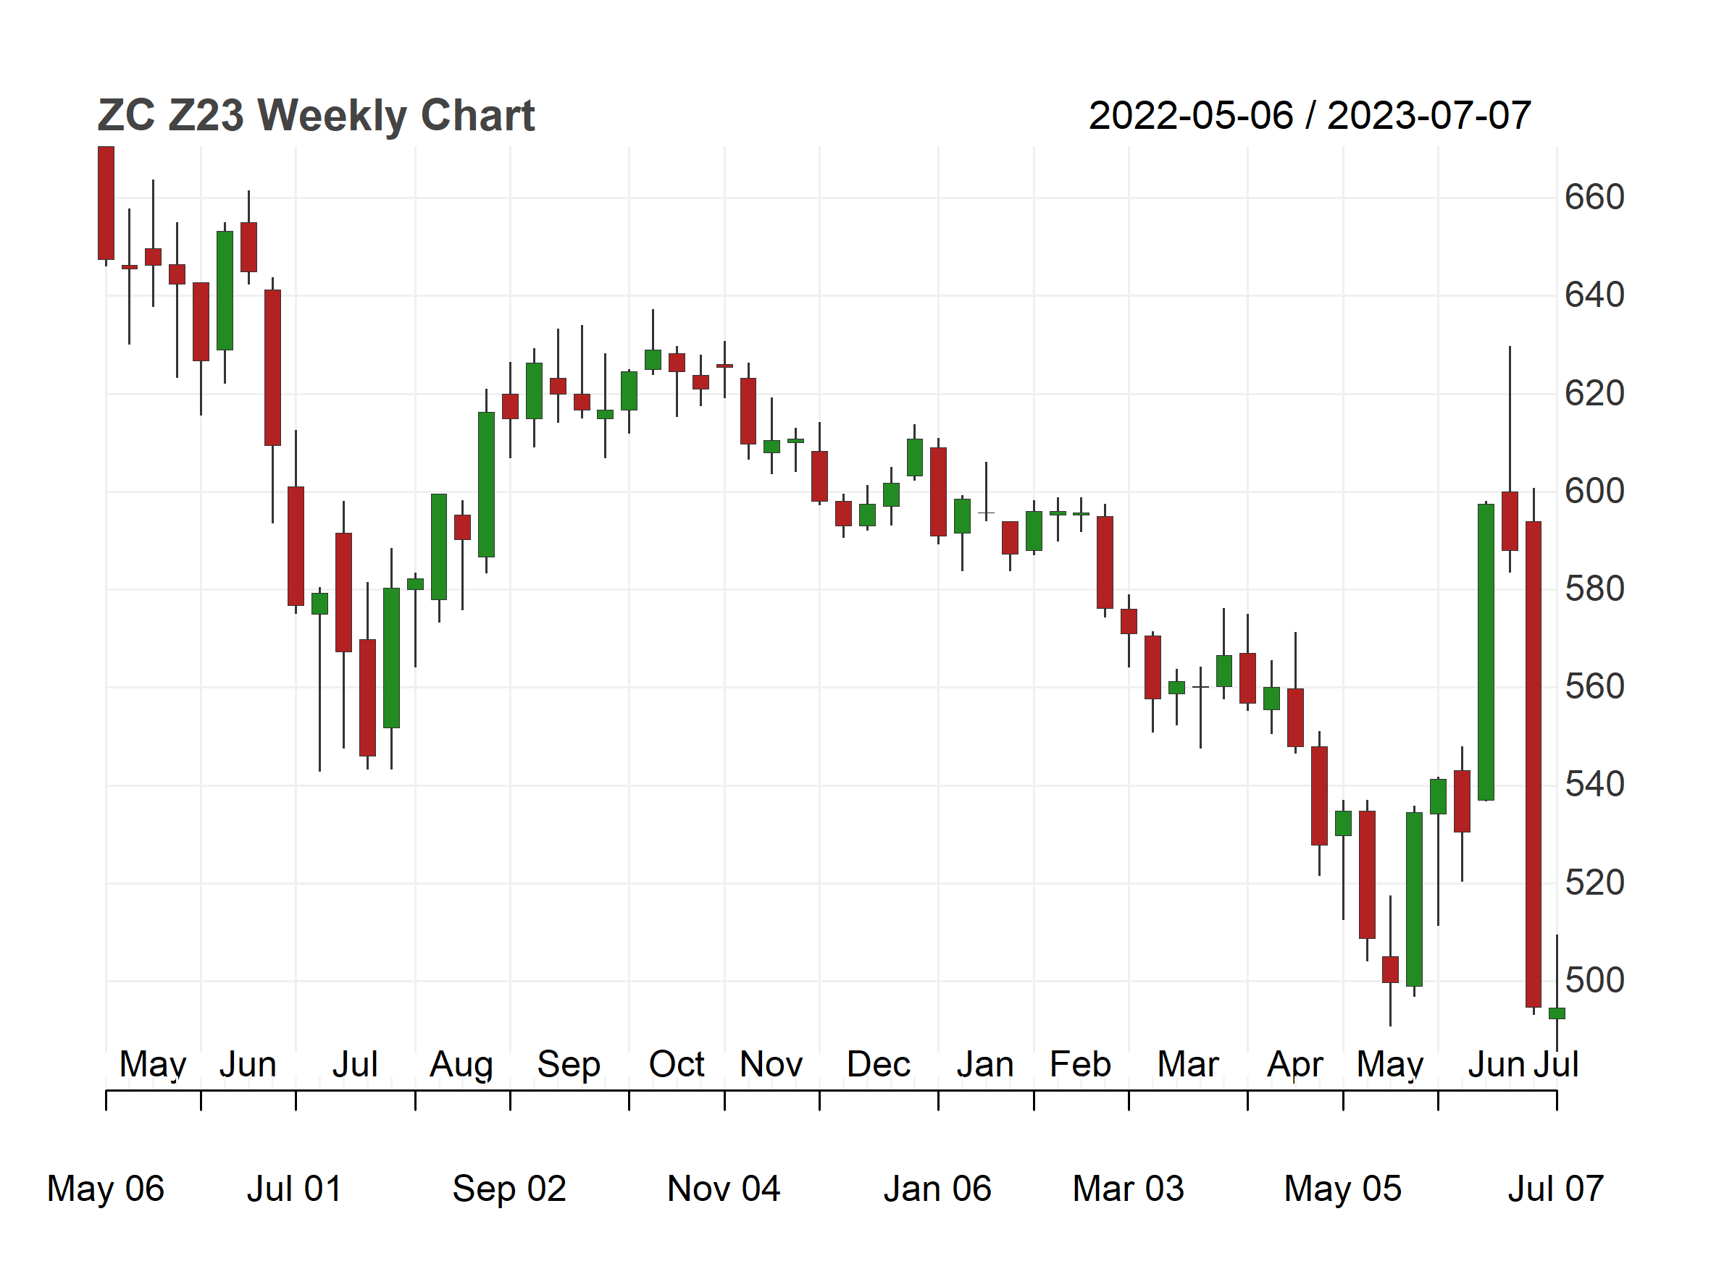
Task: Click the 600 price axis label
Action: coord(1594,491)
